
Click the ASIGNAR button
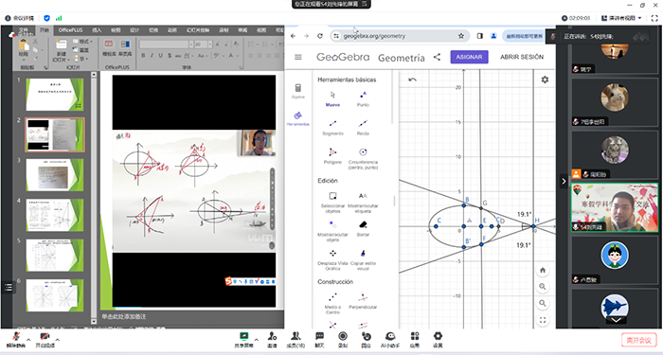pos(470,57)
